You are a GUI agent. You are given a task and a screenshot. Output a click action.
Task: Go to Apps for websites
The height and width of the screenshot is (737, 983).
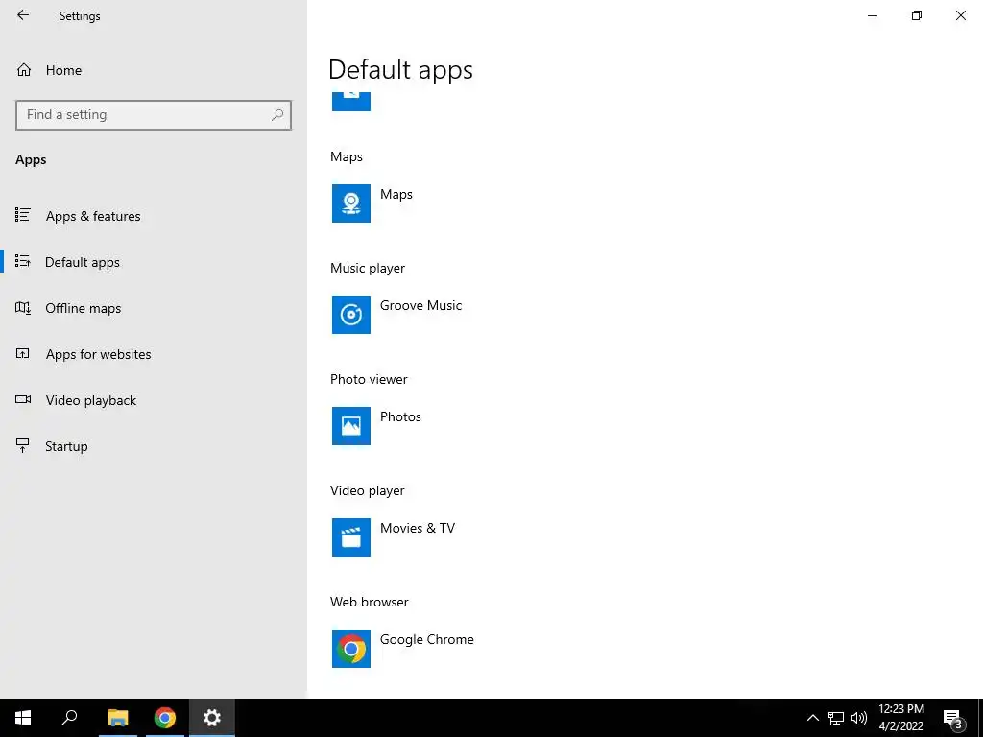(98, 354)
